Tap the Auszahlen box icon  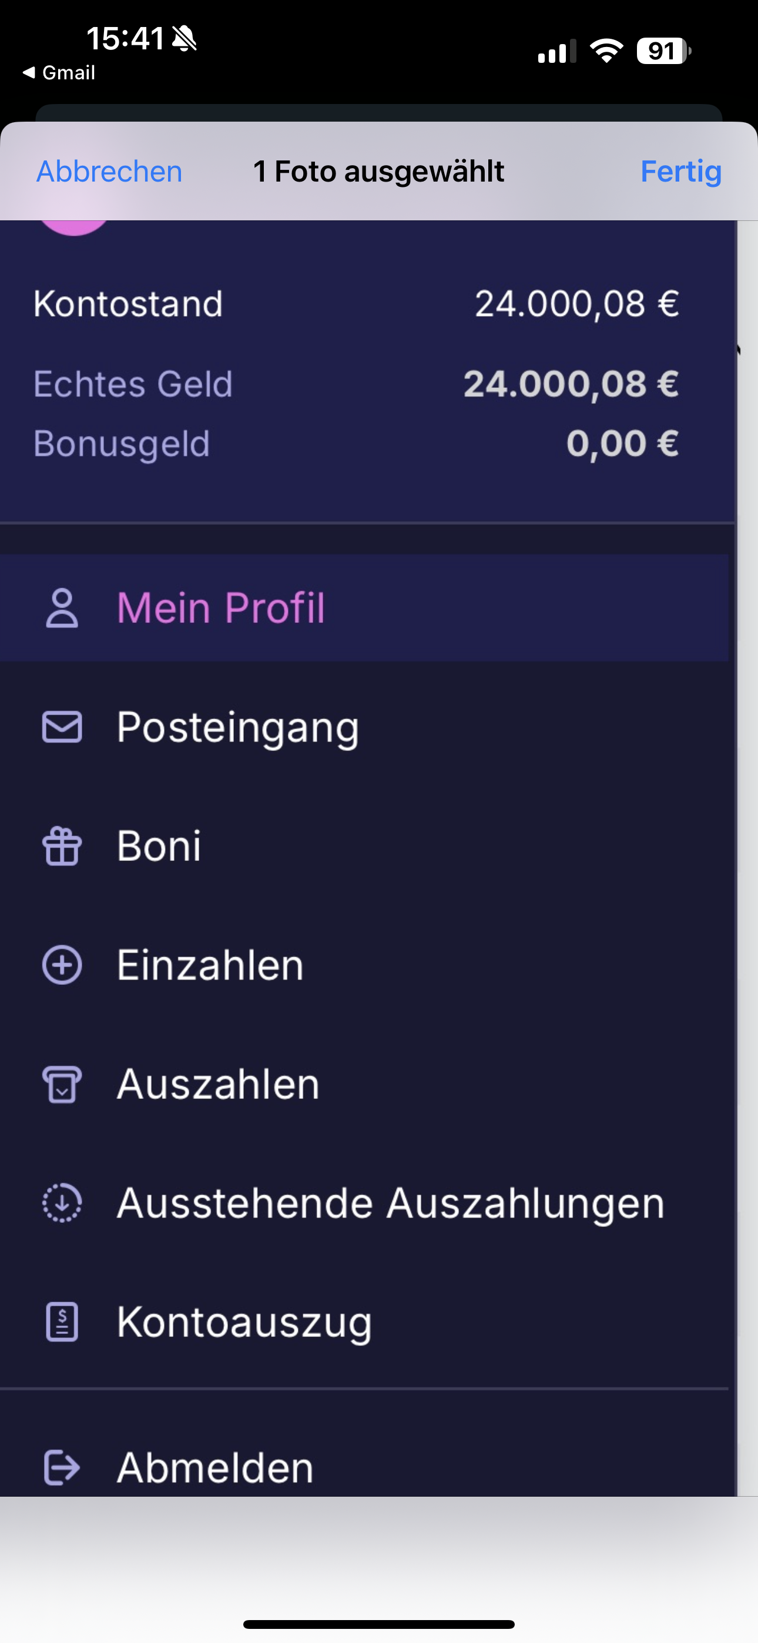pos(62,1084)
